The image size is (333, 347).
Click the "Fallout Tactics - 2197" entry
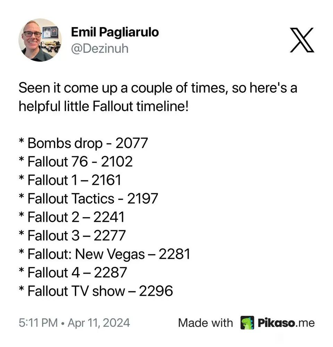(88, 199)
